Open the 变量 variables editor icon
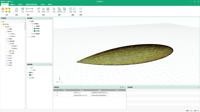The height and width of the screenshot is (112, 200). click(x=70, y=9)
